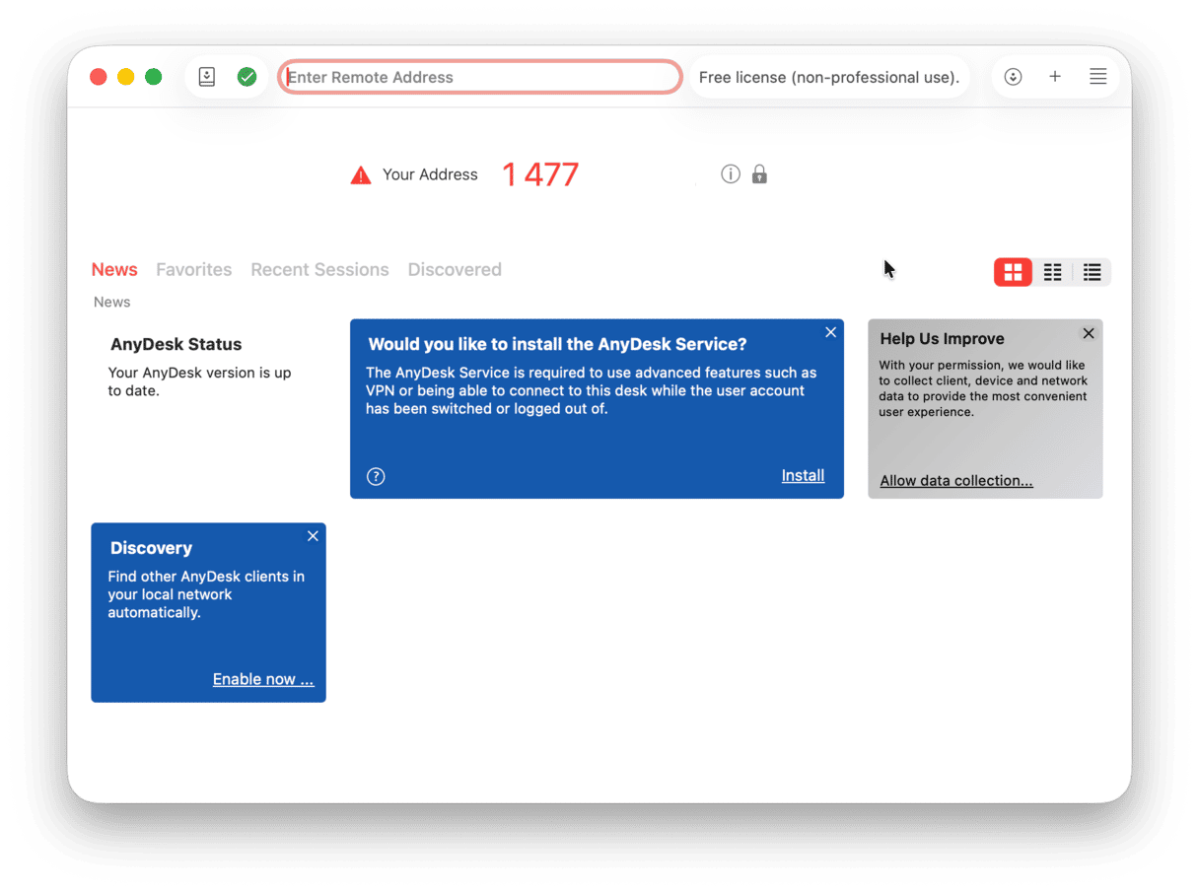Image resolution: width=1199 pixels, height=892 pixels.
Task: Click the padlock access icon
Action: coord(759,174)
